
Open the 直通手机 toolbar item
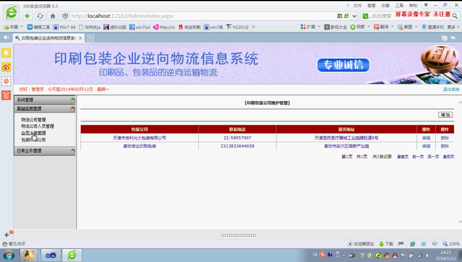pyautogui.click(x=433, y=27)
